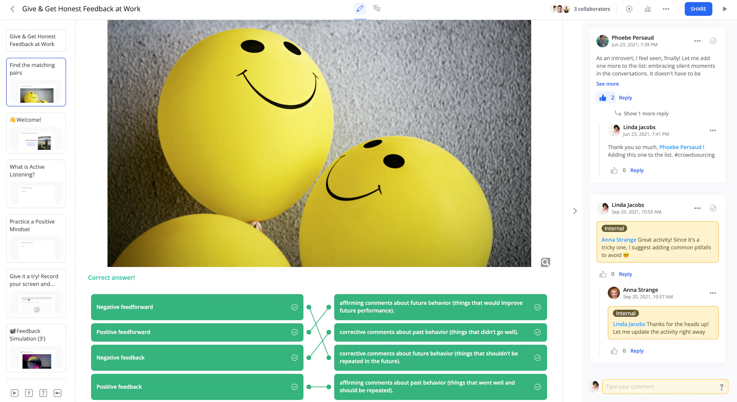Select affirming comments about future behavior card
This screenshot has height=402, width=737.
coord(440,307)
